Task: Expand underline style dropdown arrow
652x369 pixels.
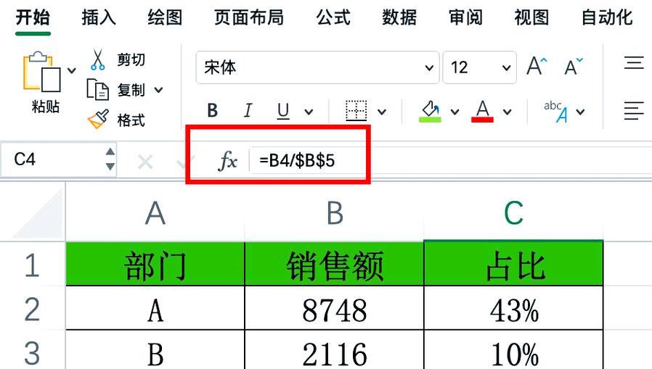Action: (309, 112)
